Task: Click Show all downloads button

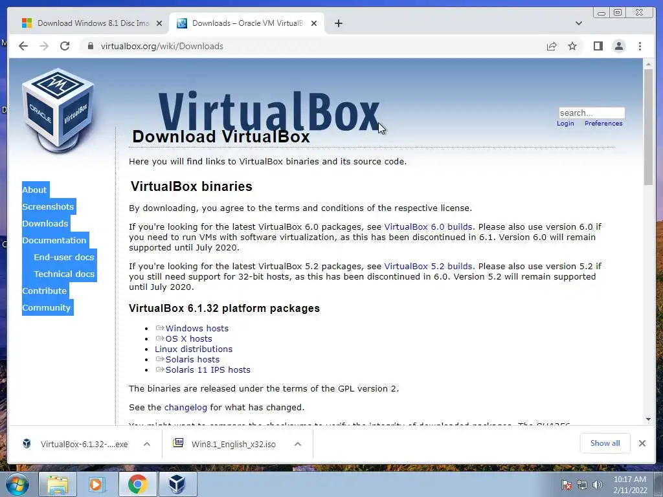Action: point(605,443)
